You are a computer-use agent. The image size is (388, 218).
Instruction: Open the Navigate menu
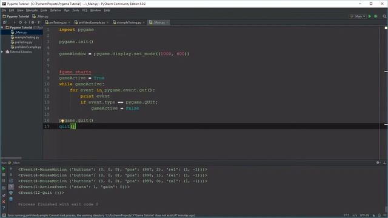32,10
